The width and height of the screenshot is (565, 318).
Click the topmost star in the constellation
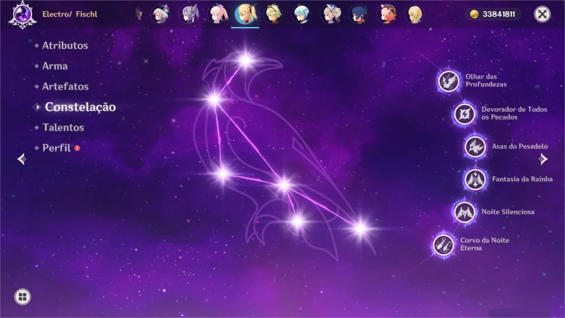(245, 61)
